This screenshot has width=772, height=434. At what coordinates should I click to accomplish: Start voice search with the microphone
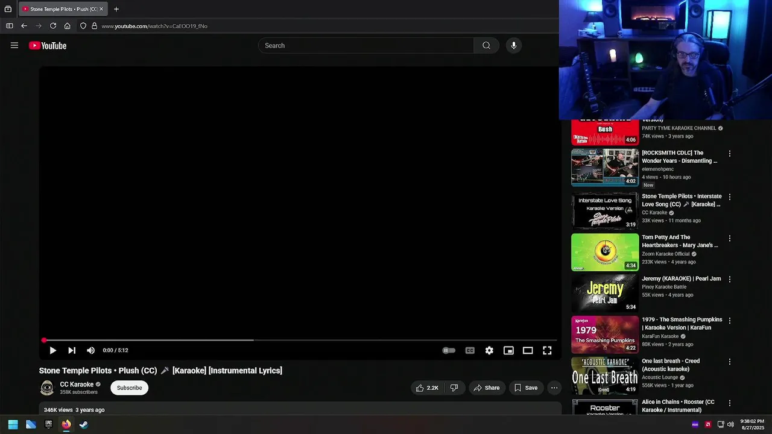514,46
